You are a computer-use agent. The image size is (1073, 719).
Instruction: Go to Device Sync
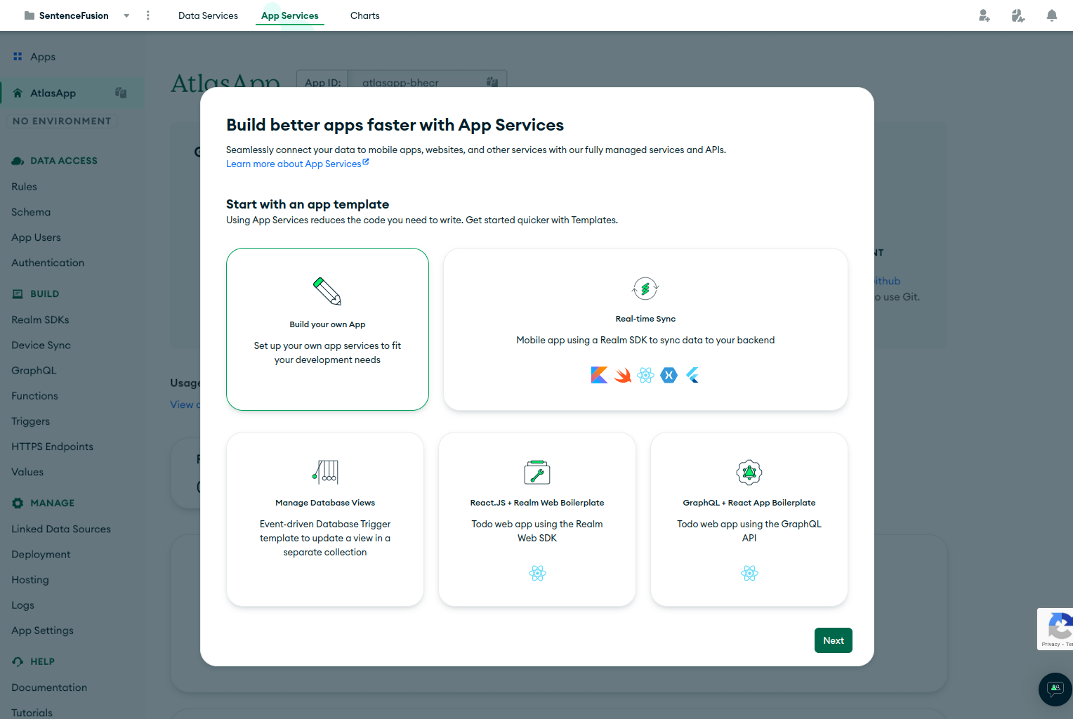41,345
